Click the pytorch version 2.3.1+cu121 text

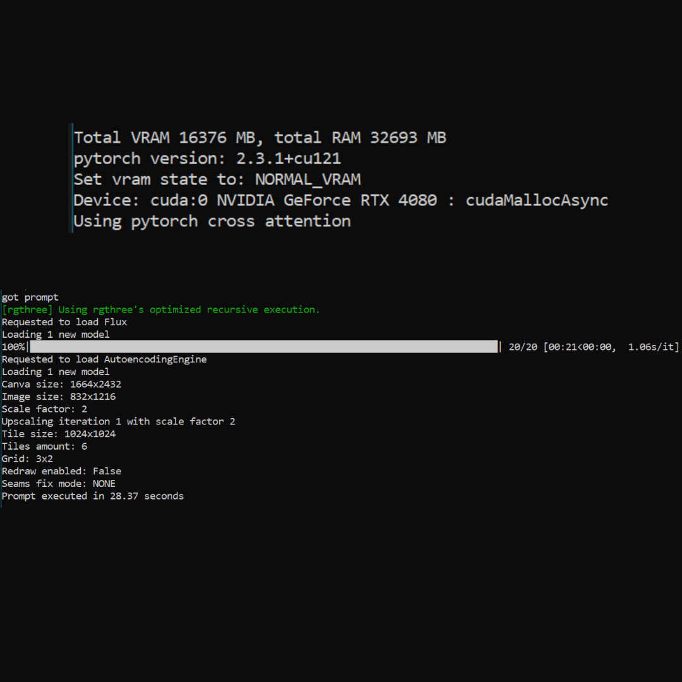pyautogui.click(x=207, y=159)
